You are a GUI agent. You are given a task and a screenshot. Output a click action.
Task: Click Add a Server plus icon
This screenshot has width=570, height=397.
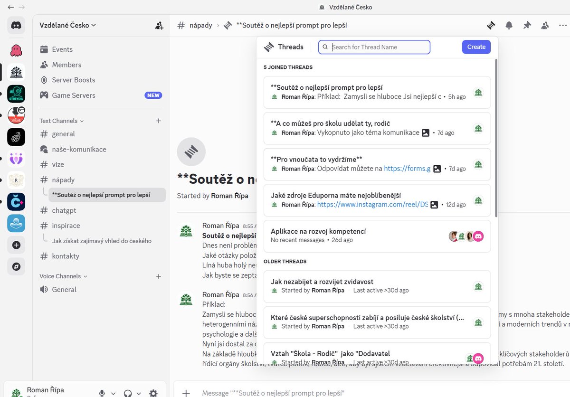pos(16,245)
